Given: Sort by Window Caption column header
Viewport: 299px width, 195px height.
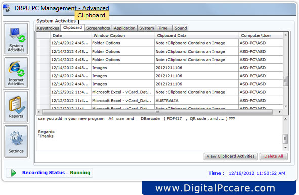Looking at the screenshot, I should point(123,35).
